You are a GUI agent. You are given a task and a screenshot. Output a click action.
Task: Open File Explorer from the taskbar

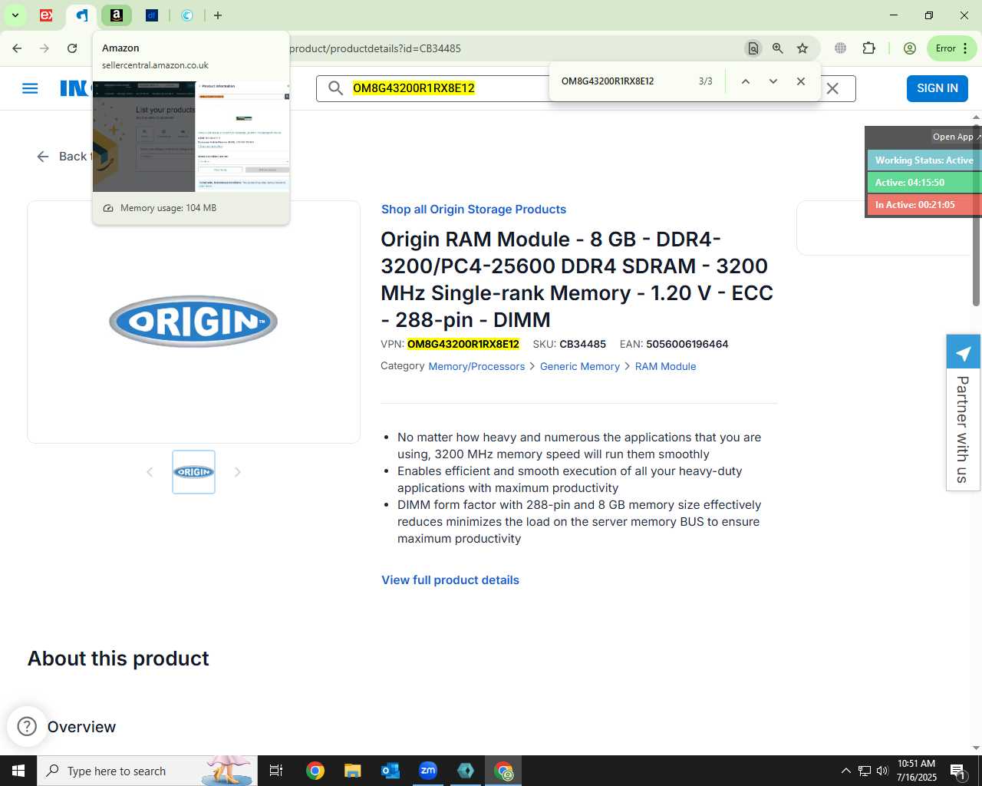[352, 771]
